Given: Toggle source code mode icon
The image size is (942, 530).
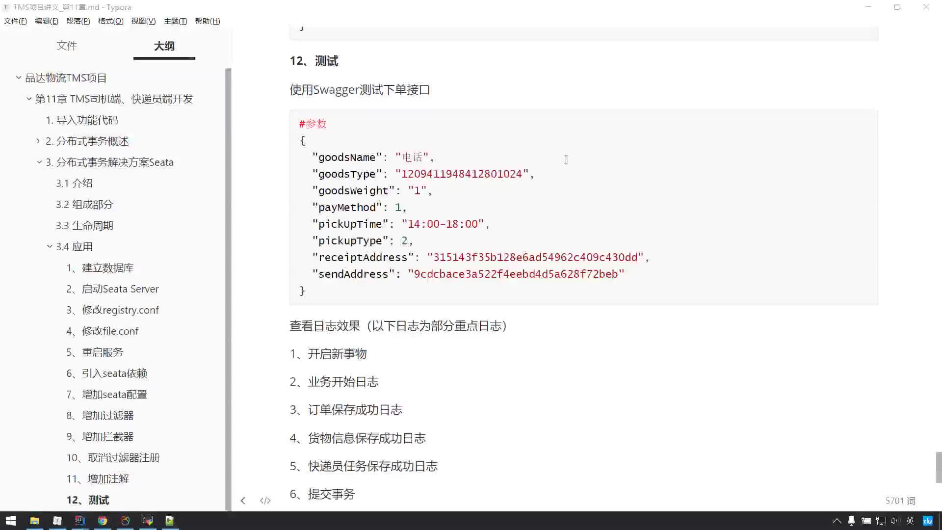Looking at the screenshot, I should click(265, 501).
